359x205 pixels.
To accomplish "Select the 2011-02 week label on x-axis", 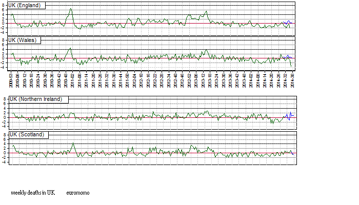I will (x=73, y=80).
